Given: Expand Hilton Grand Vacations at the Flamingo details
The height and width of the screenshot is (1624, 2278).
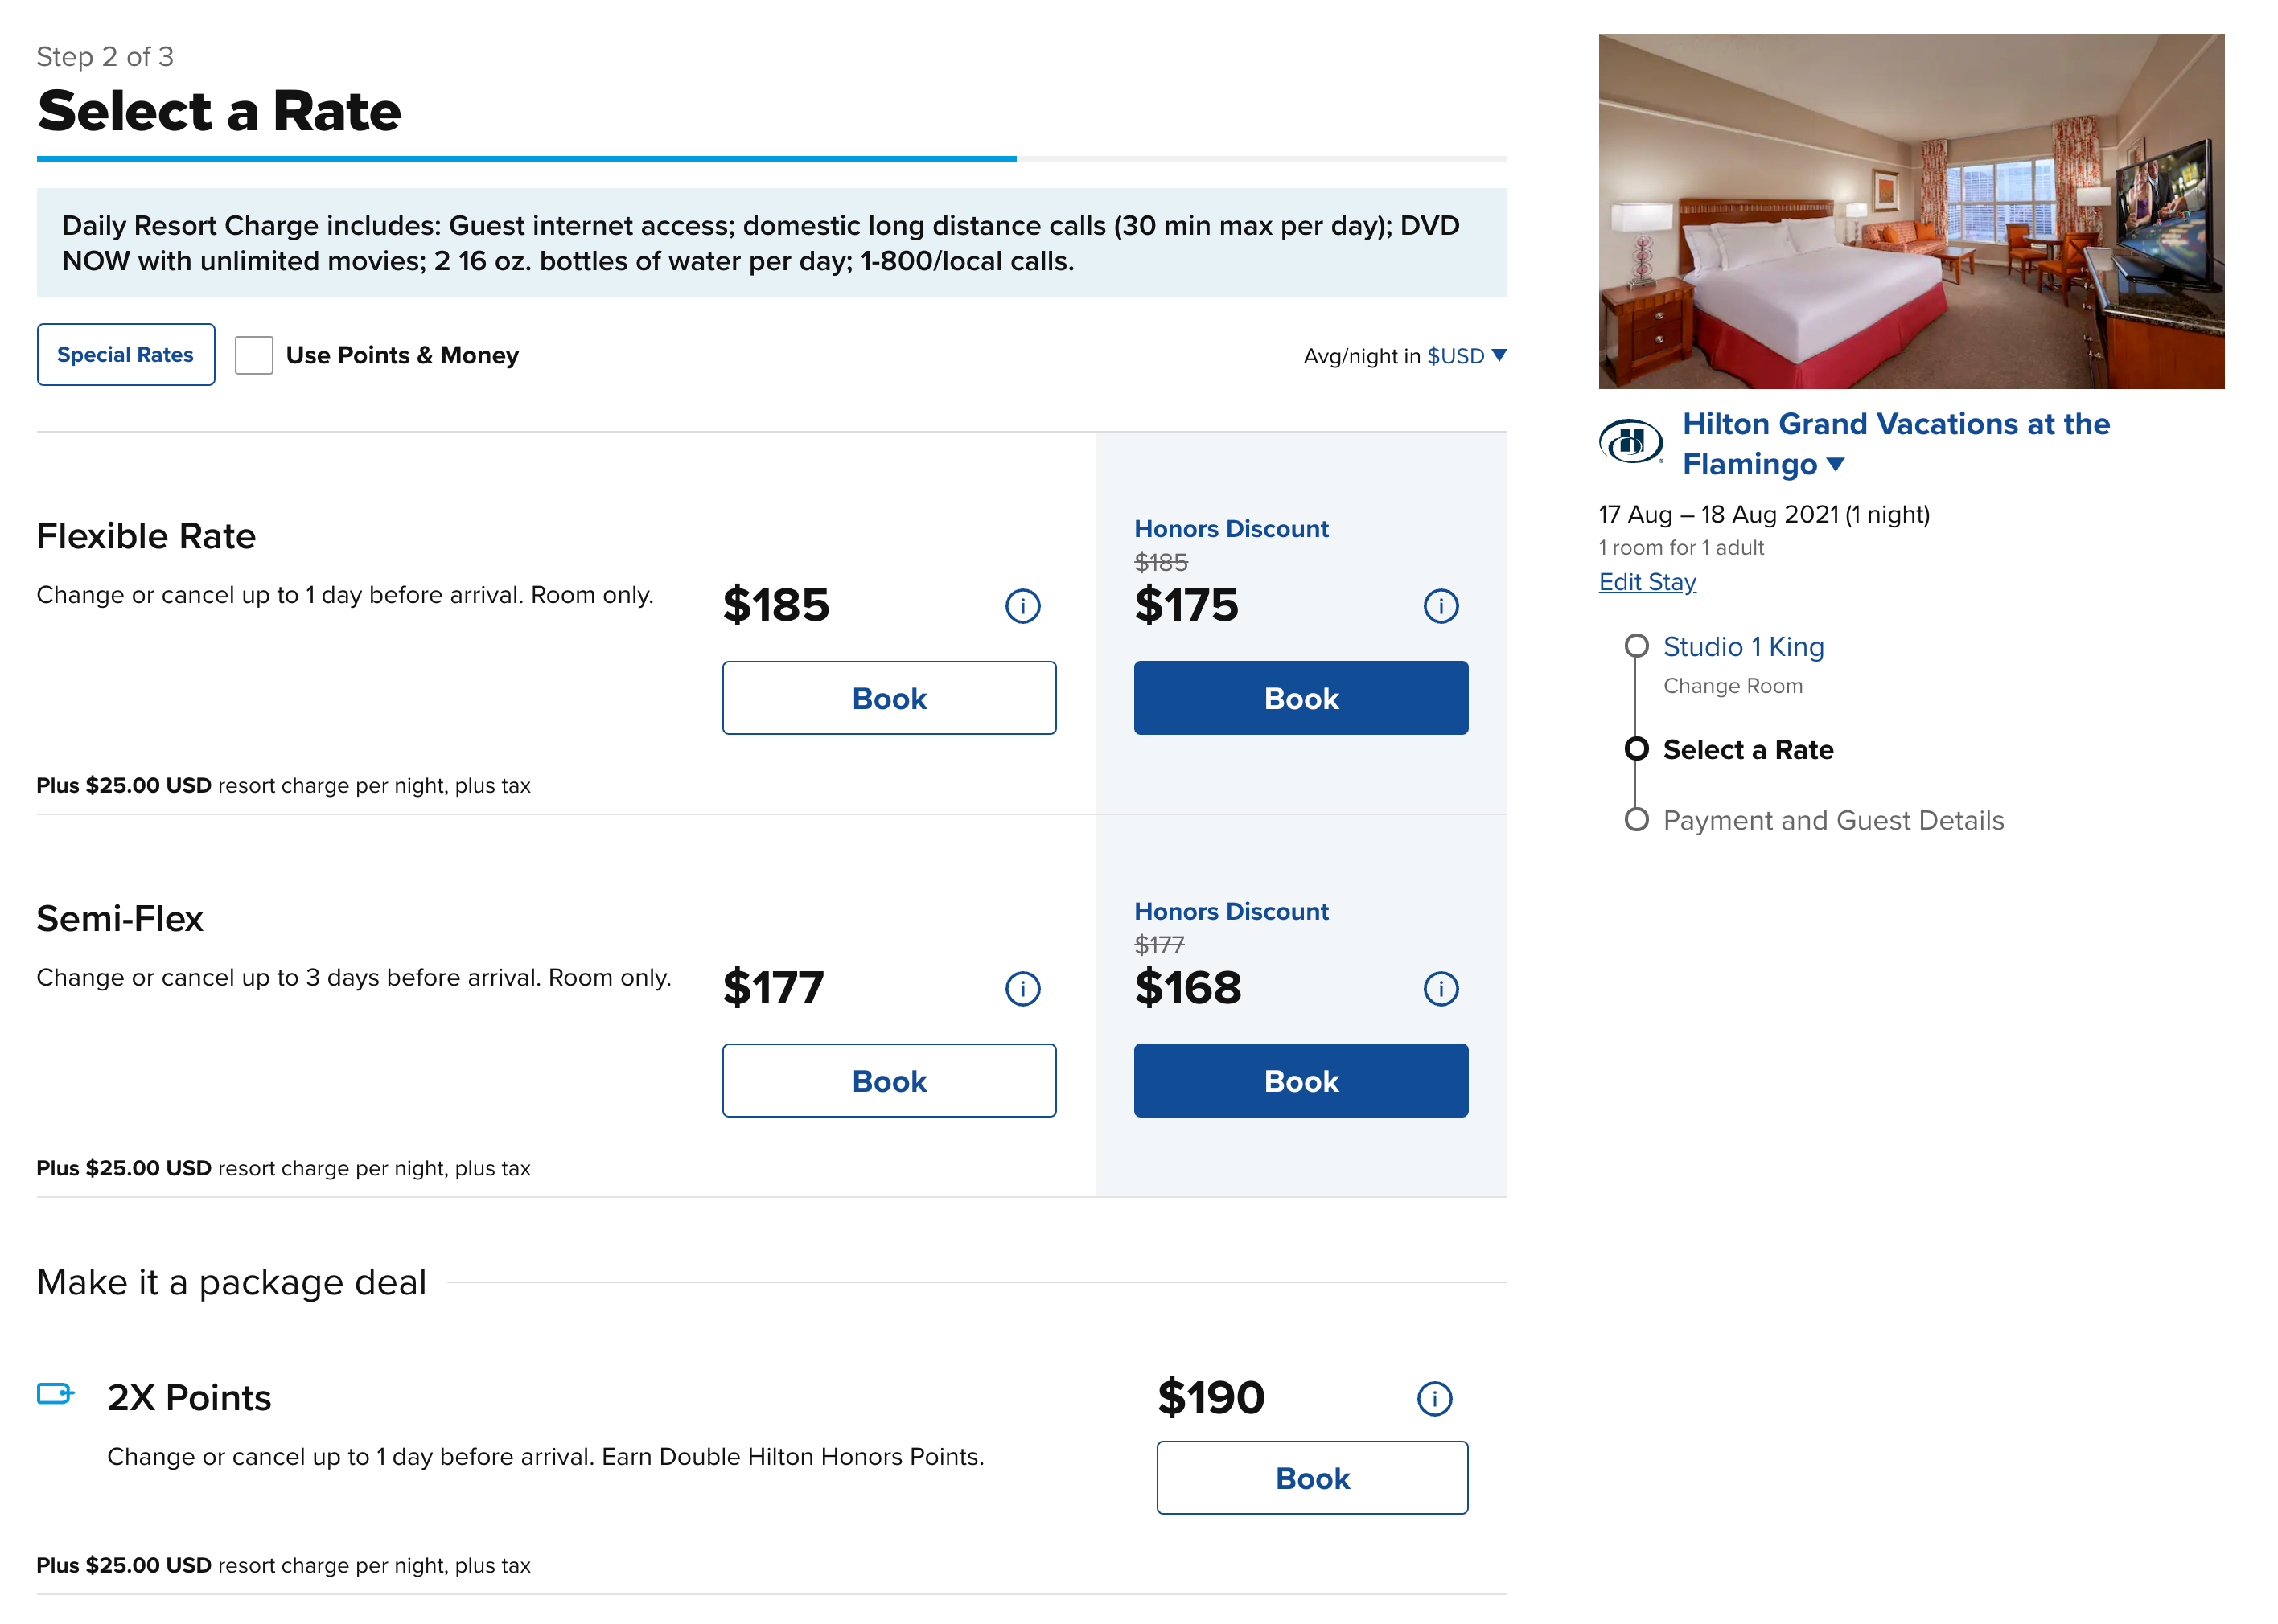Looking at the screenshot, I should tap(1835, 464).
